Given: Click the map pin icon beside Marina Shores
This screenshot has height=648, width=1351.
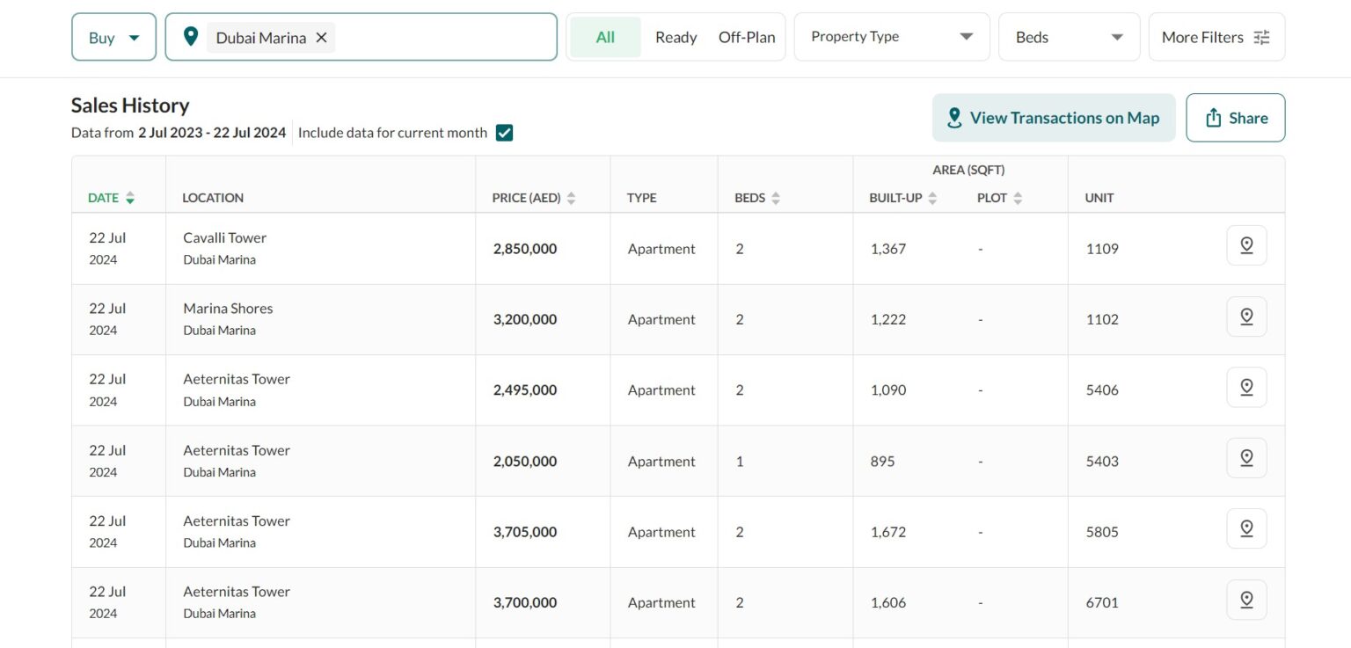Looking at the screenshot, I should (1246, 316).
